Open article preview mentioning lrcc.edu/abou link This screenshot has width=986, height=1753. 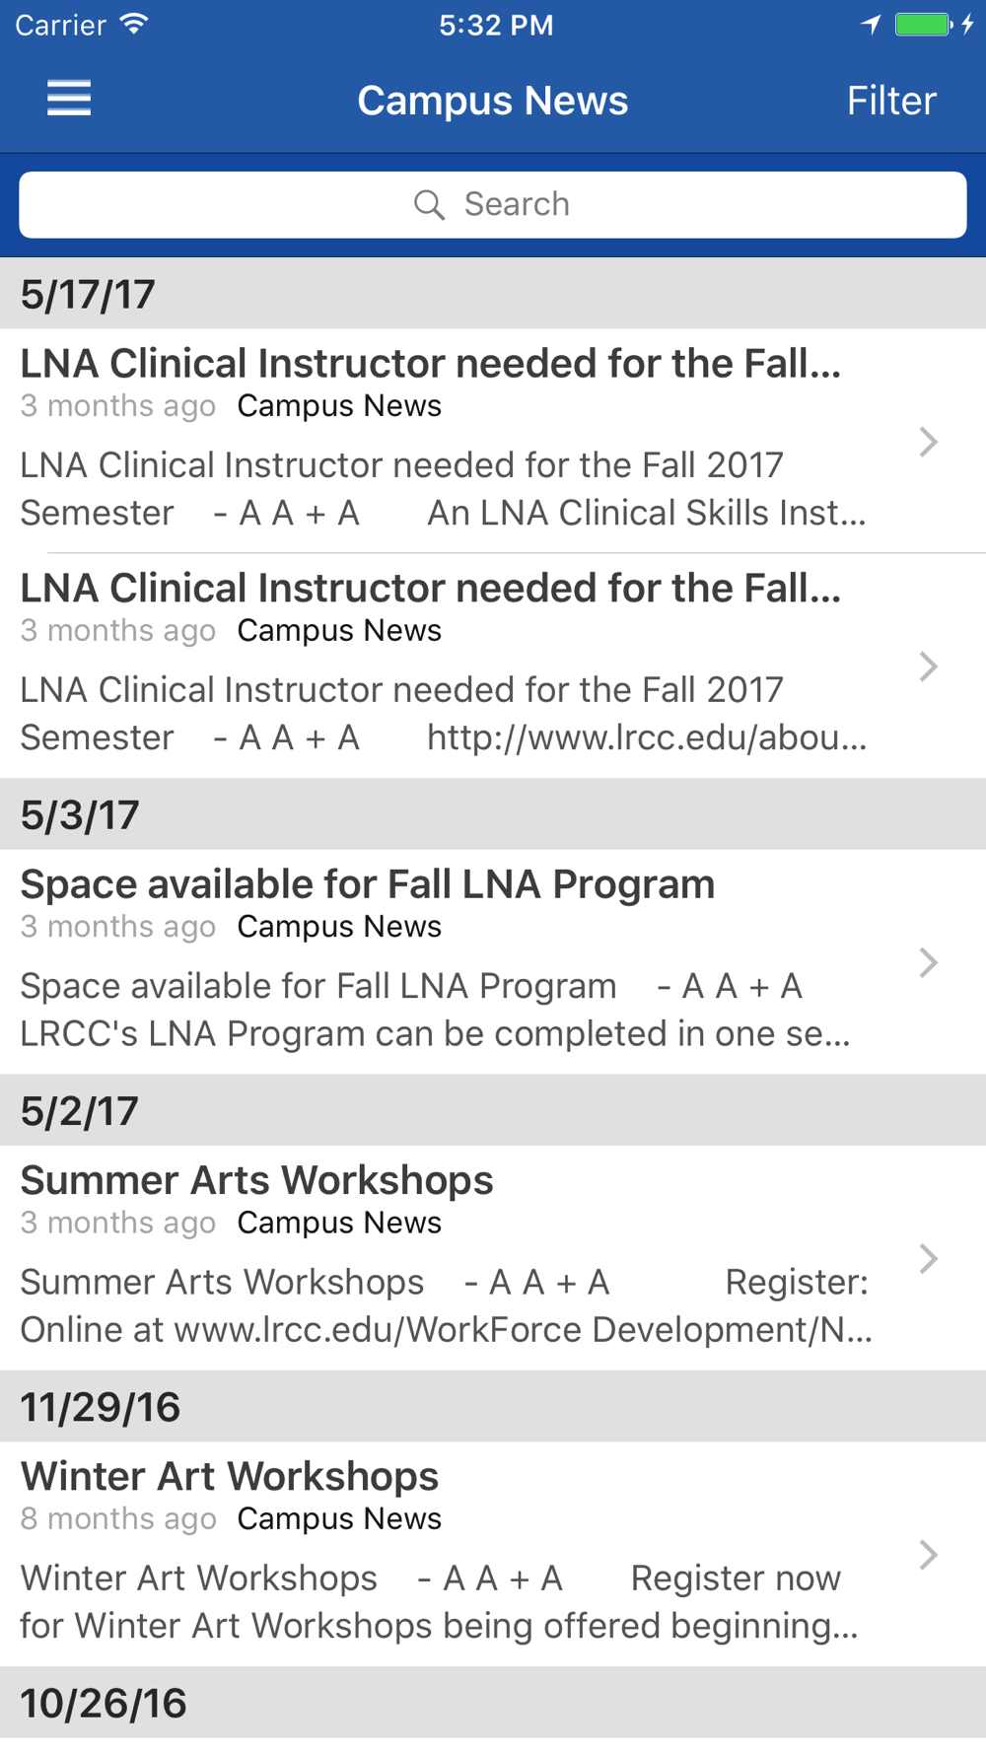tap(444, 714)
